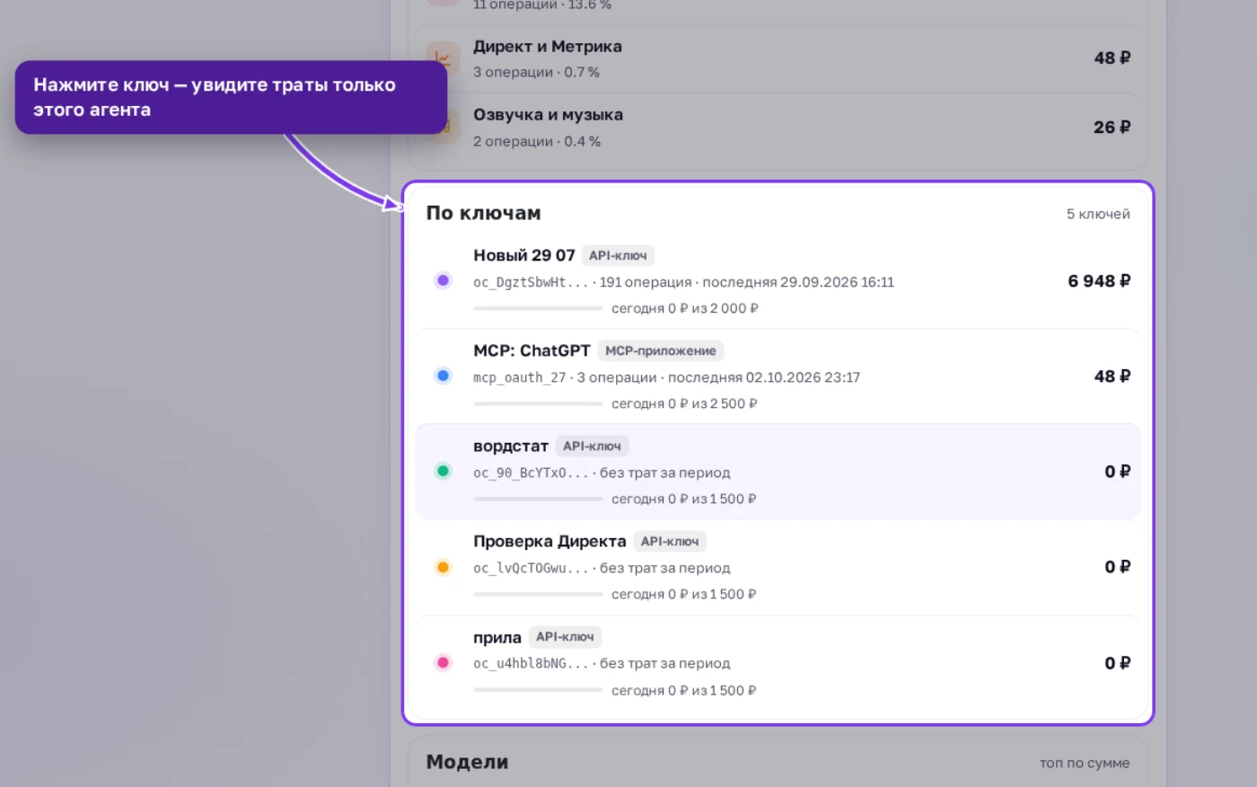
Task: Click the 0 ₽ total in вордстат row
Action: click(1118, 472)
